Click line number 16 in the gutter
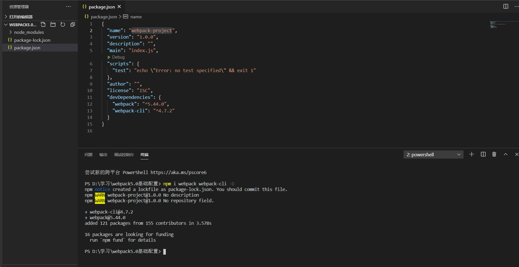The width and height of the screenshot is (519, 267). pyautogui.click(x=90, y=131)
